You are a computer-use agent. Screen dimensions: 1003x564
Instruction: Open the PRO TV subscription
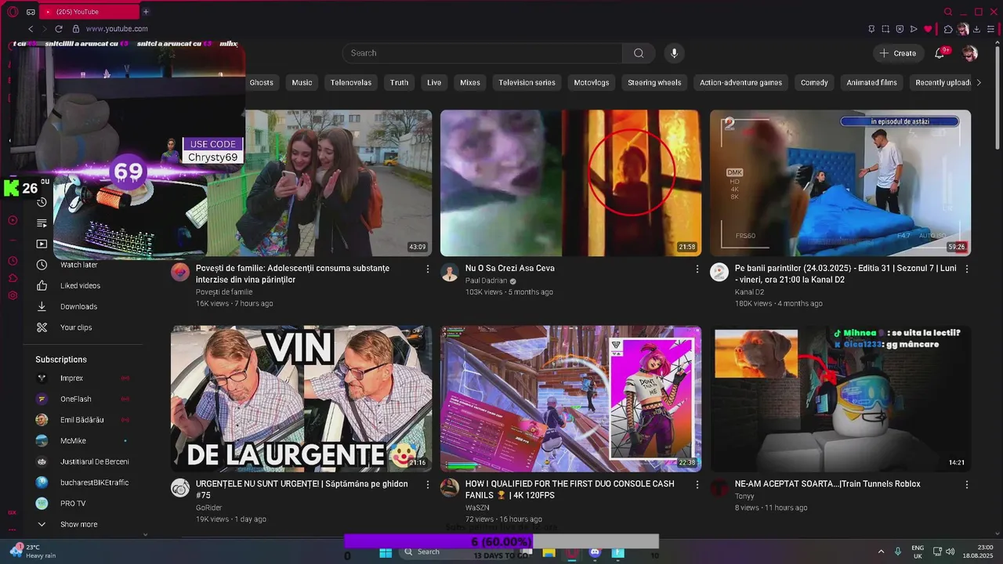pyautogui.click(x=81, y=504)
